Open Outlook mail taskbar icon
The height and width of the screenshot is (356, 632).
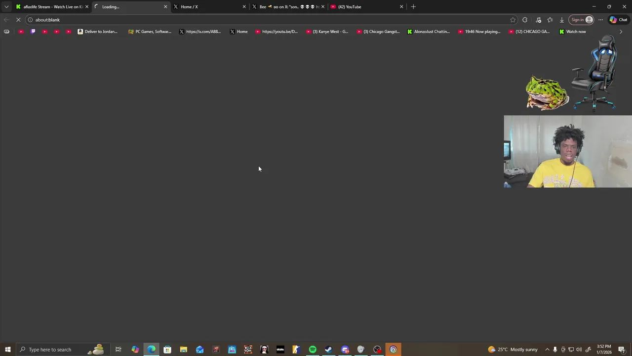click(199, 350)
